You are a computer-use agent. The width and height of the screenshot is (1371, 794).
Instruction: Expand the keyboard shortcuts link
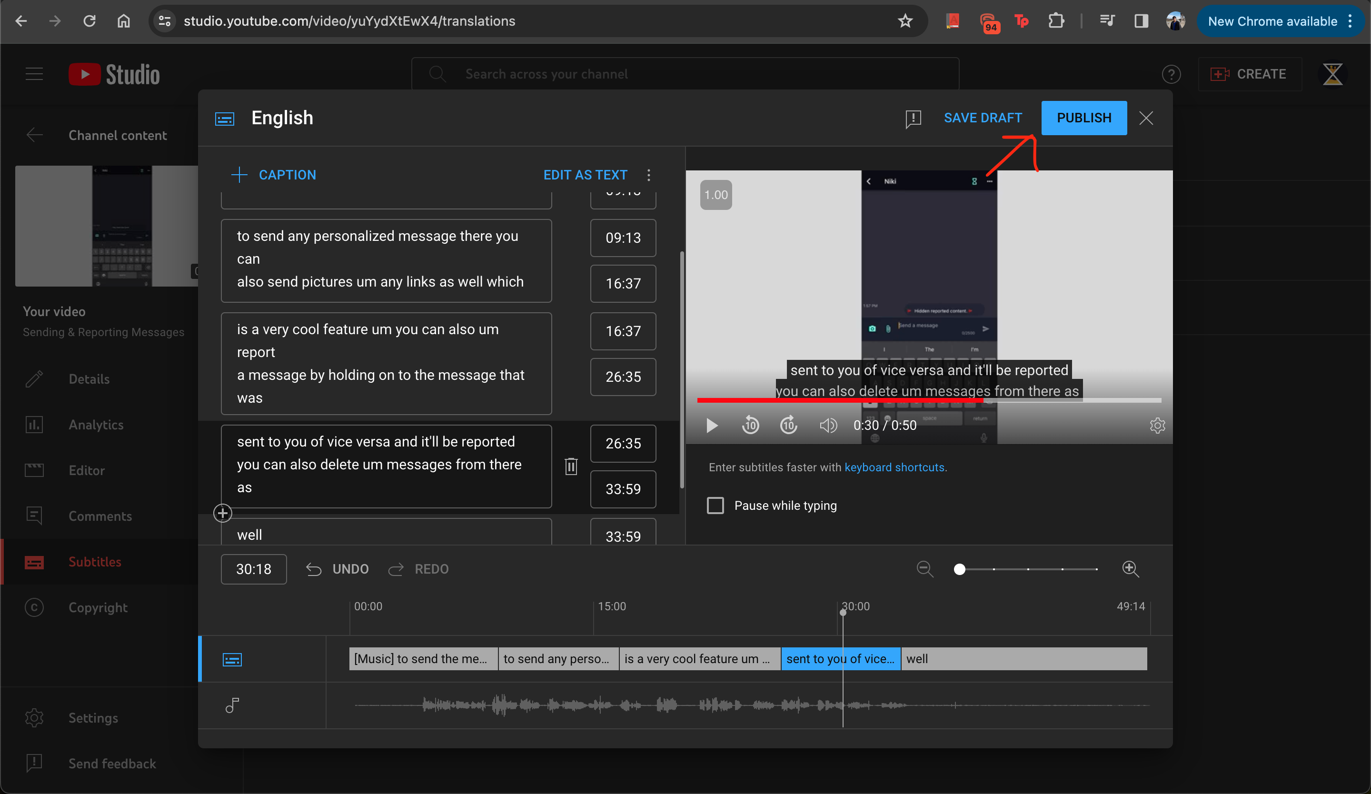pos(895,466)
